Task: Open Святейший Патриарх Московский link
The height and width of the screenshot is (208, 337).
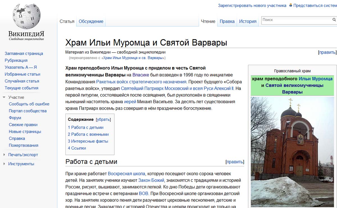Action: click(177, 88)
